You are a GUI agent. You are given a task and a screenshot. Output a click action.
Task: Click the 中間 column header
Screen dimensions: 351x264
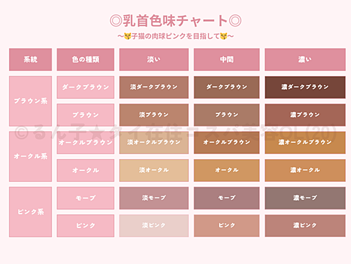pos(226,59)
